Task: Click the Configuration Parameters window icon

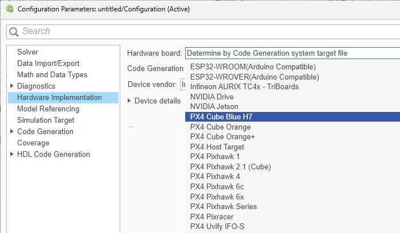Action: (9, 9)
